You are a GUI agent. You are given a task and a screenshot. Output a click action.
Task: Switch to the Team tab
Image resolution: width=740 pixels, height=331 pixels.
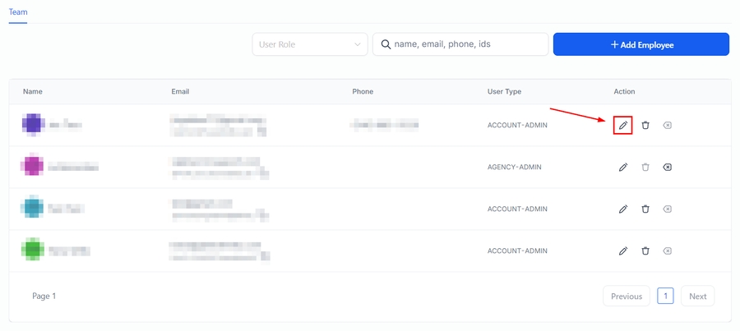18,12
